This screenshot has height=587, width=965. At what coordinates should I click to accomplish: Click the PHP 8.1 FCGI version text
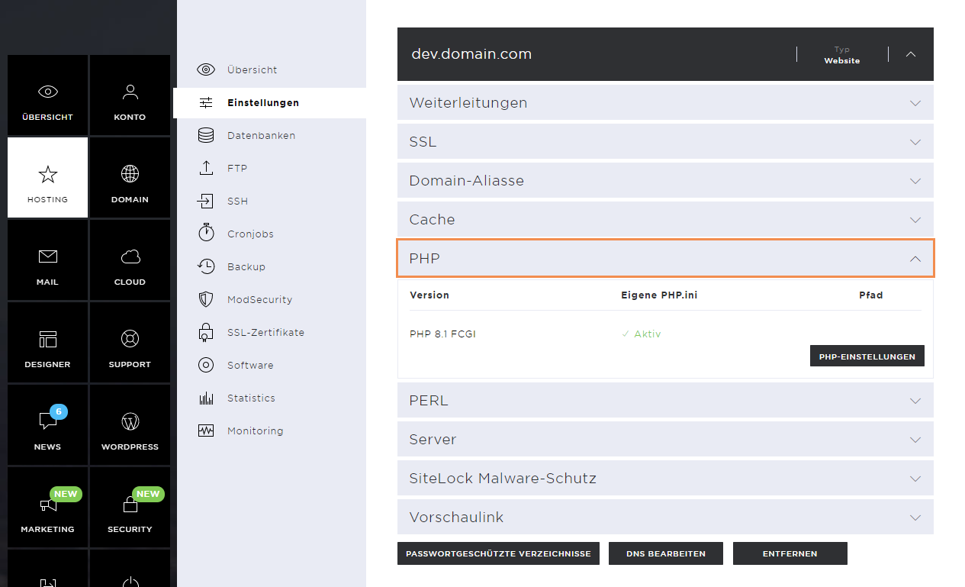point(442,334)
